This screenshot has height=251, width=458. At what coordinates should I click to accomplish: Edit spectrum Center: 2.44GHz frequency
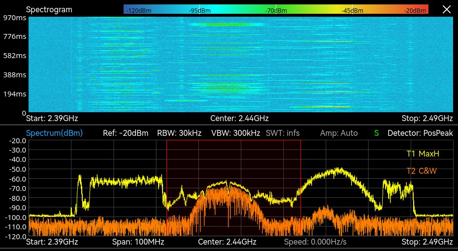click(x=227, y=242)
